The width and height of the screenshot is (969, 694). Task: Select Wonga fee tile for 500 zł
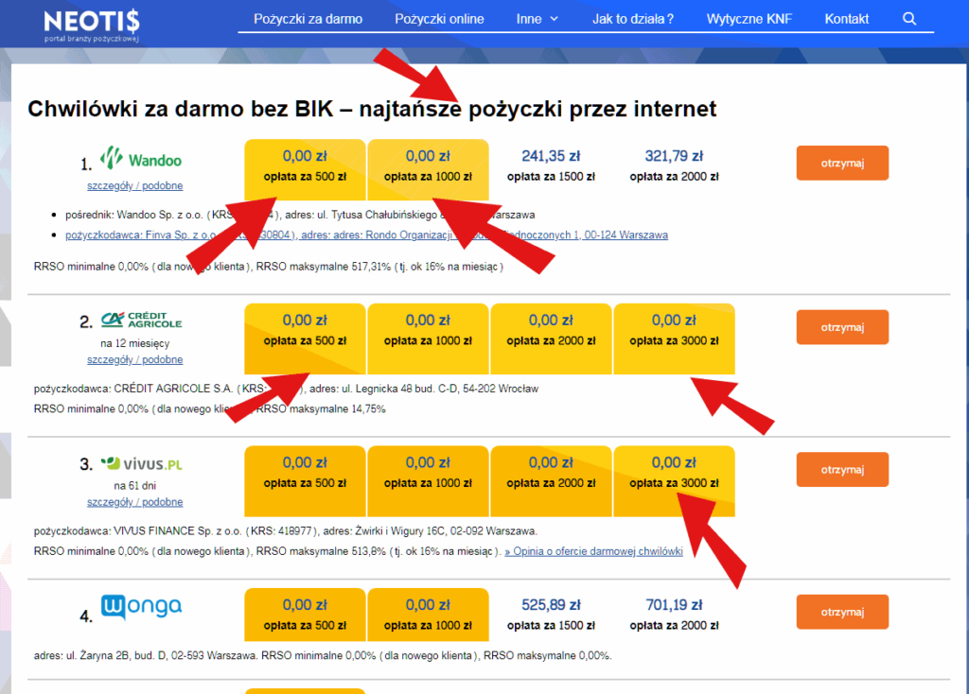pyautogui.click(x=305, y=615)
